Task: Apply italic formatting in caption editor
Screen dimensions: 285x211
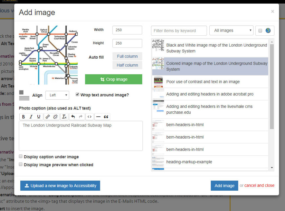Action: click(31, 117)
